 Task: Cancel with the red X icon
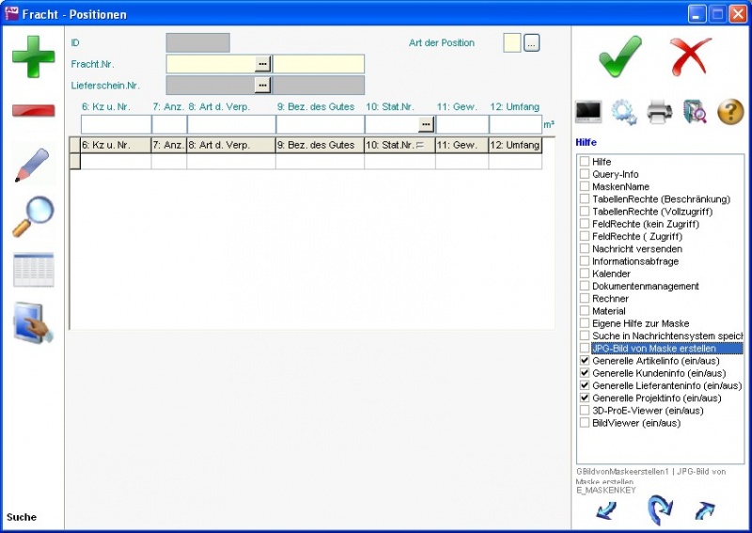(692, 56)
